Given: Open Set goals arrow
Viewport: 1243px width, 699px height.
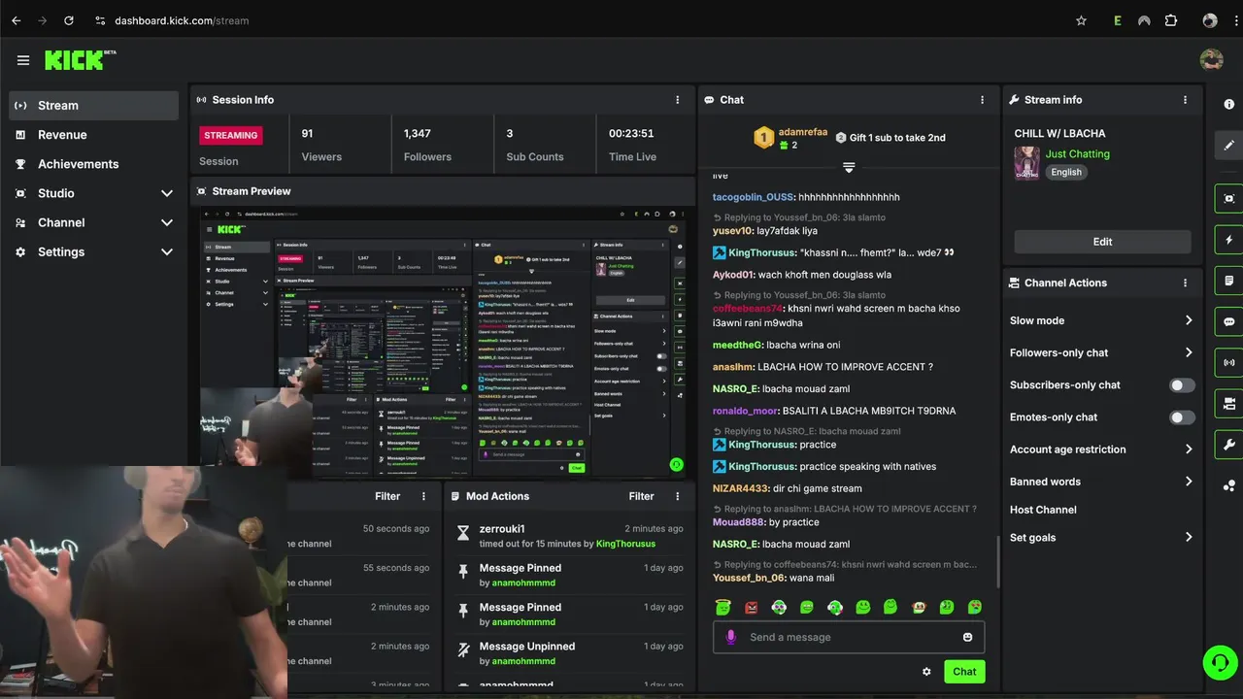Looking at the screenshot, I should (1189, 537).
